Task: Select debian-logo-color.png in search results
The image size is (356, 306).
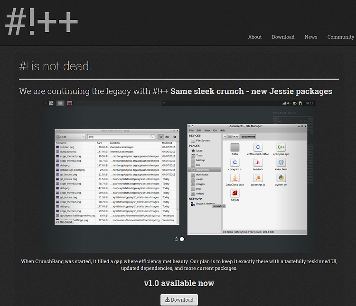Action: click(116, 170)
